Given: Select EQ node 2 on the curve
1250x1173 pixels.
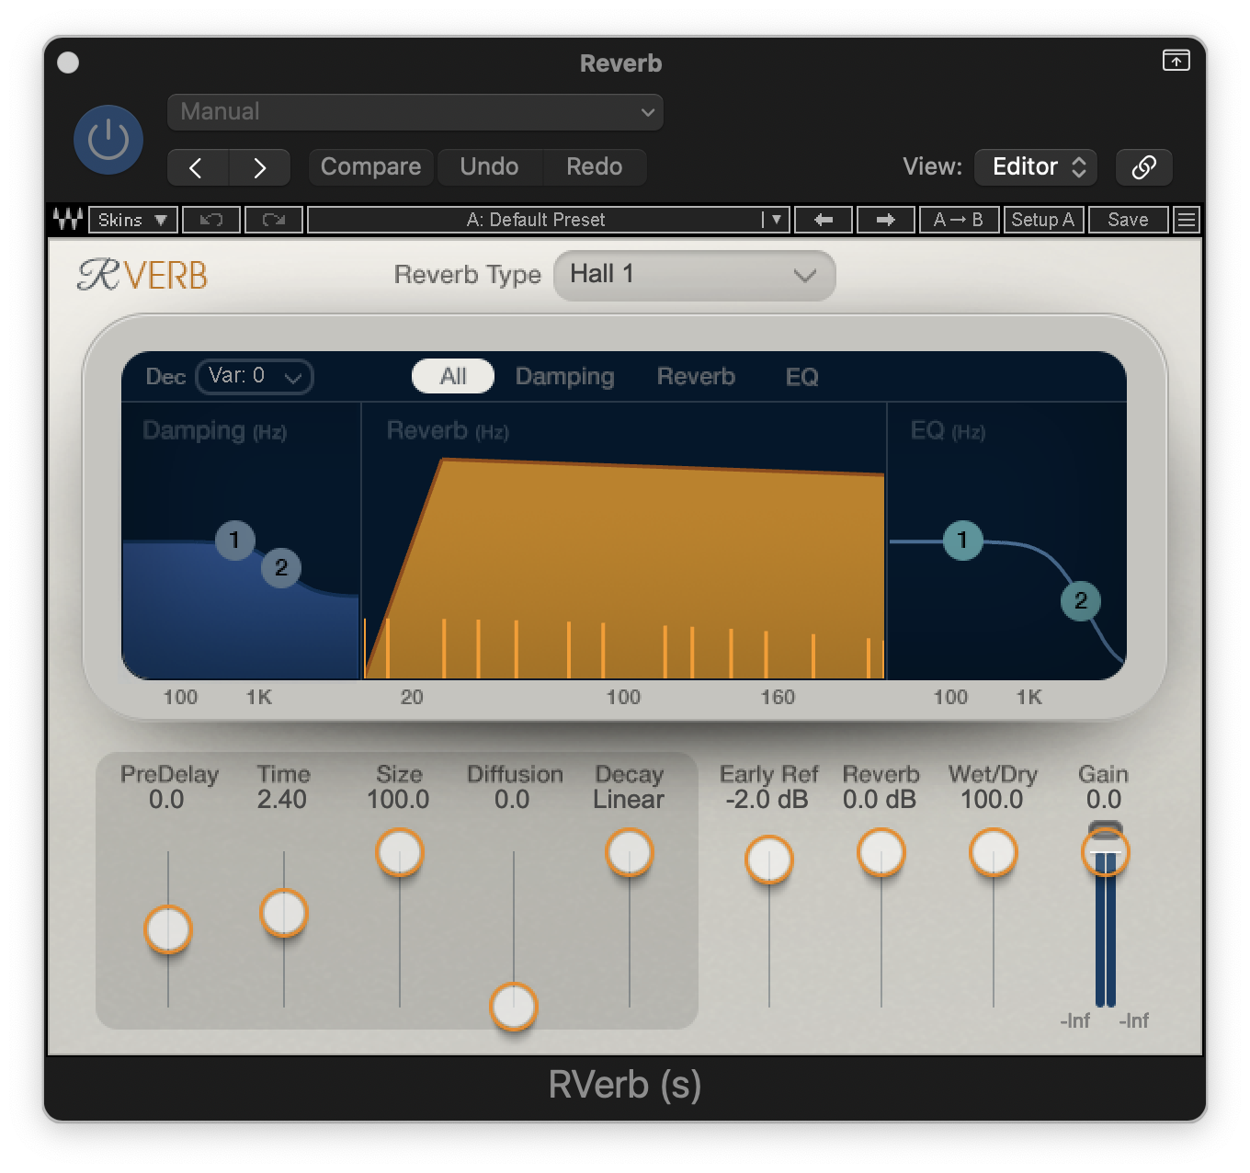Looking at the screenshot, I should pyautogui.click(x=1081, y=601).
